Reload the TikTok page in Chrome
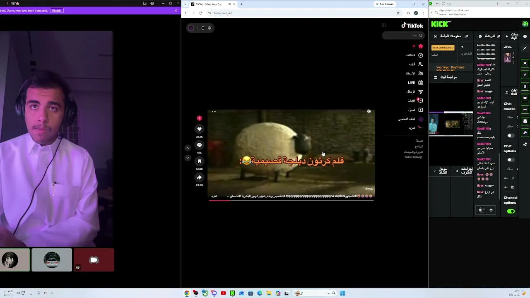Viewport: 530px width, 298px height. (201, 13)
